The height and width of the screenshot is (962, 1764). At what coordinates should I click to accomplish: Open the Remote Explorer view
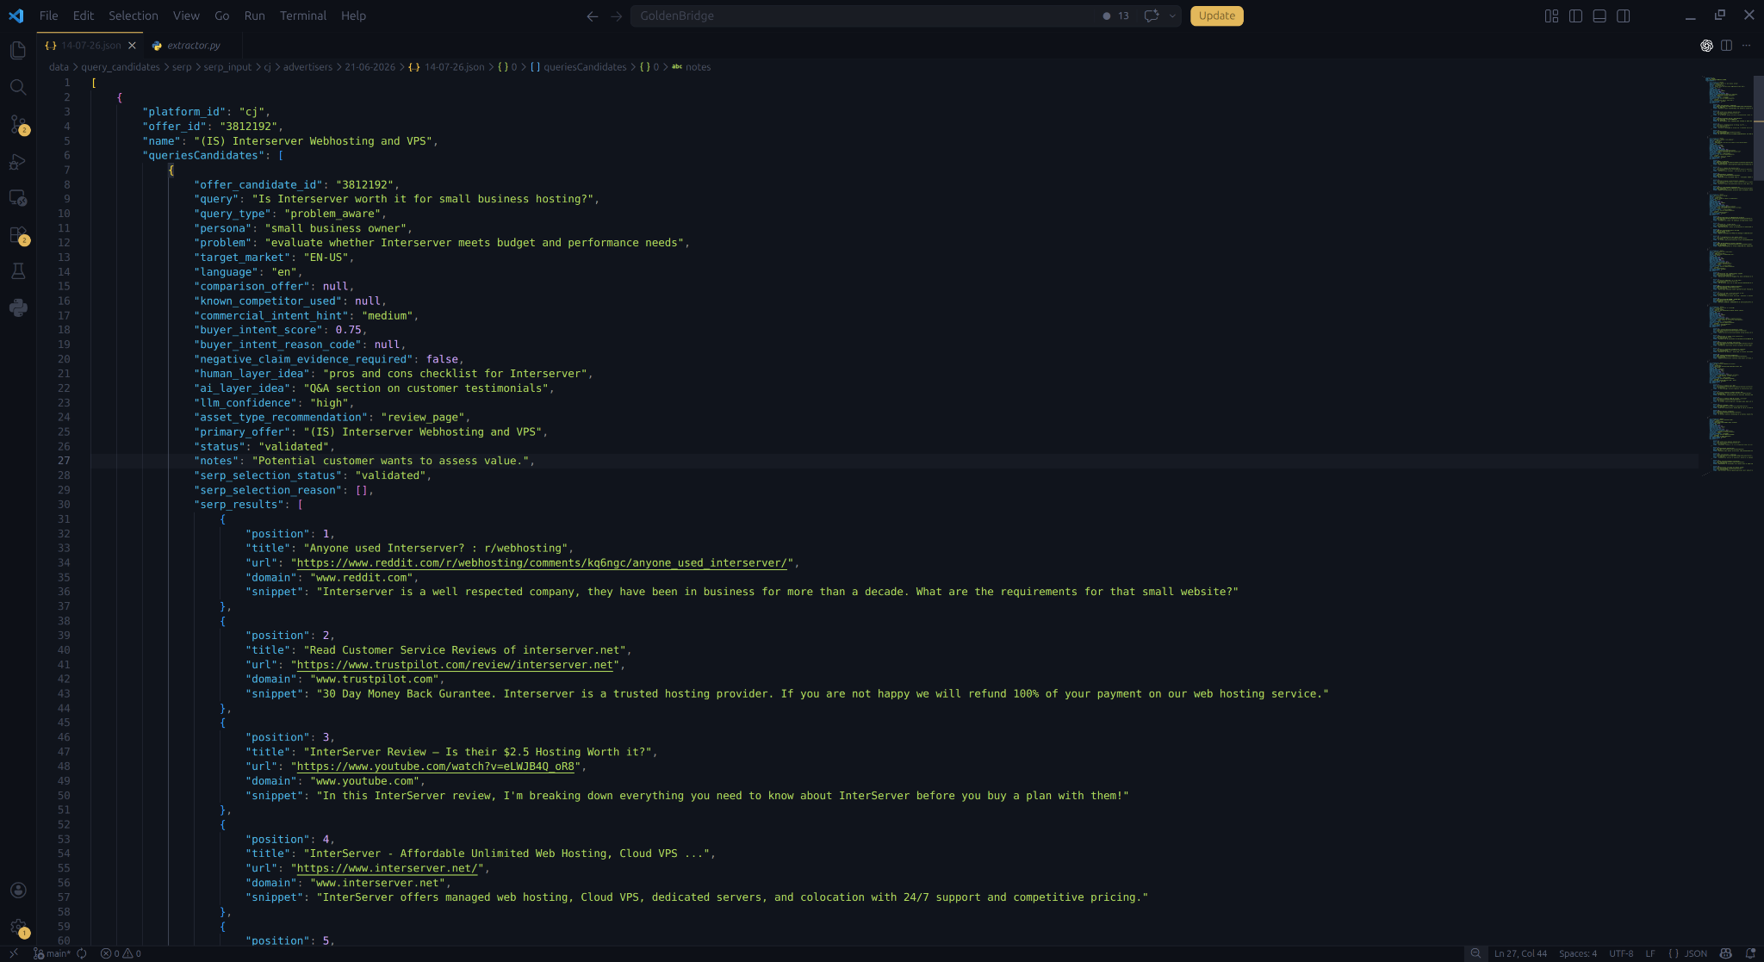pyautogui.click(x=18, y=198)
